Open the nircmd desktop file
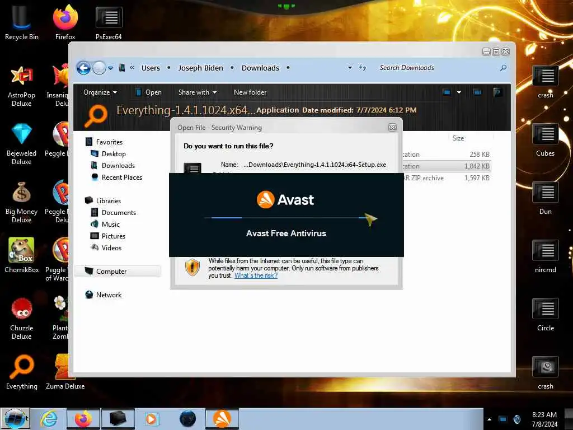This screenshot has height=430, width=573. (545, 256)
